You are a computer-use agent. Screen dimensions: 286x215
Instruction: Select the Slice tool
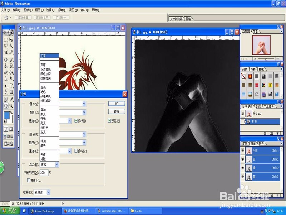click(11, 52)
